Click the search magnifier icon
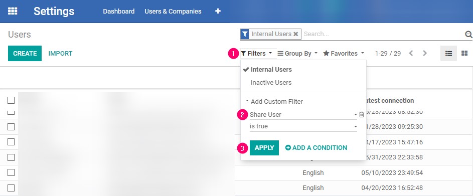The image size is (473, 196). [468, 35]
